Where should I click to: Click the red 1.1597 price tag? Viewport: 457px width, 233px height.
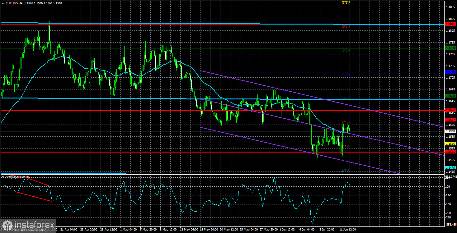coord(450,120)
